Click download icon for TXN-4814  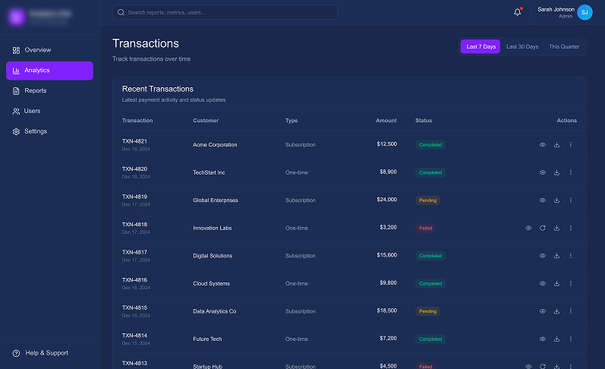[x=556, y=339]
